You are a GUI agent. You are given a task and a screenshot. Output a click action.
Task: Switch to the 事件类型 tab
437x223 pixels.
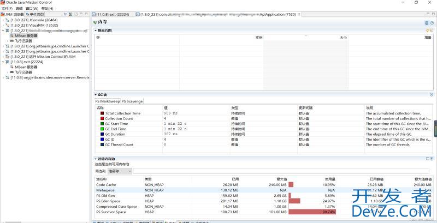[34, 14]
